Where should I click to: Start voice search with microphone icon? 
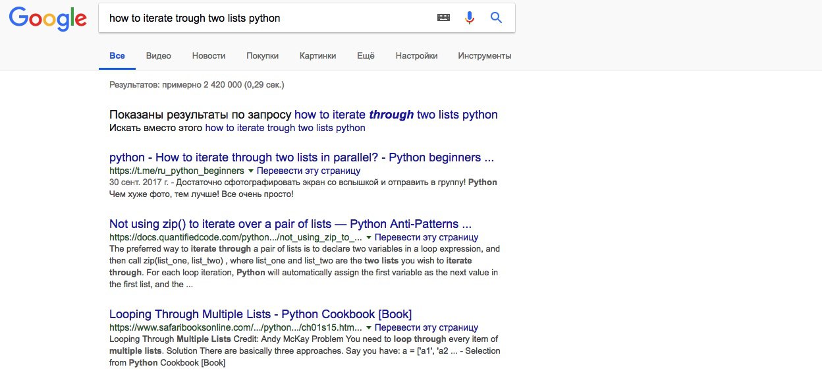(x=469, y=18)
